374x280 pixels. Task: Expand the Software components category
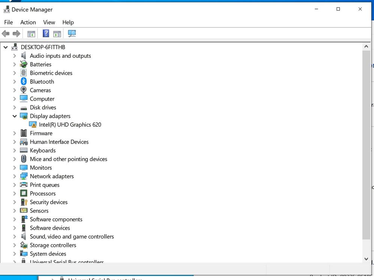click(x=15, y=219)
